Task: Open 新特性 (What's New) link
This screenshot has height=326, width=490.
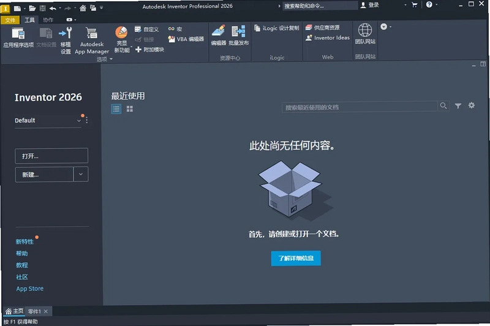Action: 24,241
